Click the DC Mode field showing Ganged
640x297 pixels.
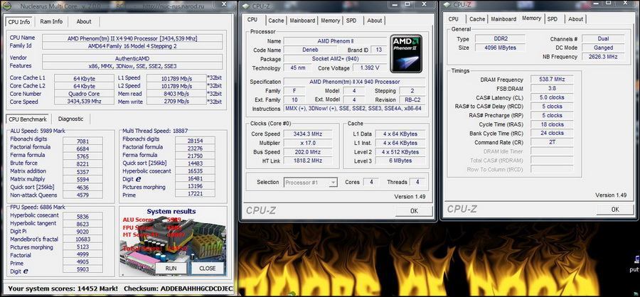pyautogui.click(x=603, y=48)
